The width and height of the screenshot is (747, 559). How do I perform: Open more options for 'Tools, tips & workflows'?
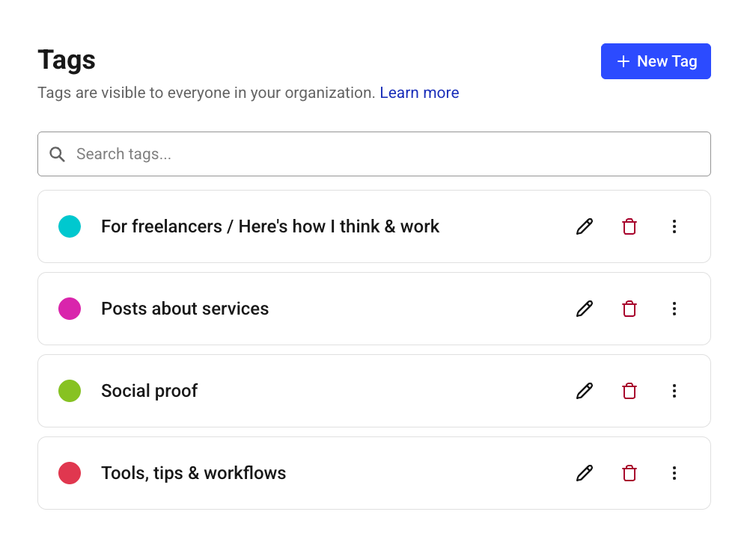[x=674, y=473]
